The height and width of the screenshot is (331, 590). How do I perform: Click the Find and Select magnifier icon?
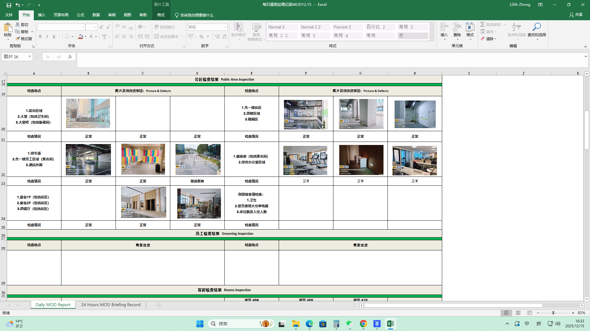537,27
